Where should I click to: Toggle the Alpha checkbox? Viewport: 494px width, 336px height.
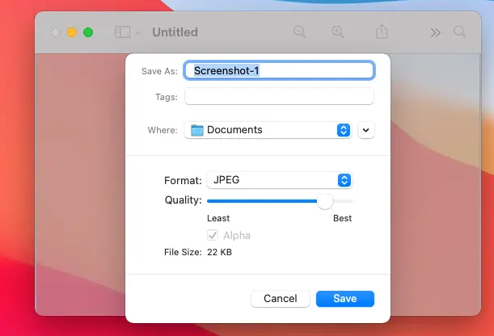click(x=213, y=235)
